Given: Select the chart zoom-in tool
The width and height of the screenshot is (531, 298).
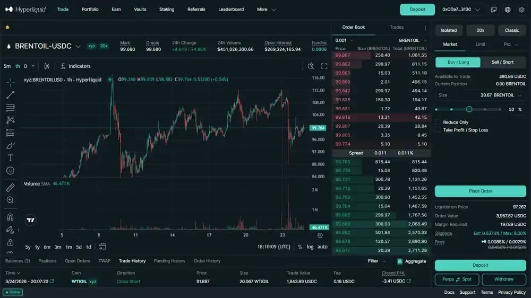Looking at the screenshot, I should click(x=10, y=200).
